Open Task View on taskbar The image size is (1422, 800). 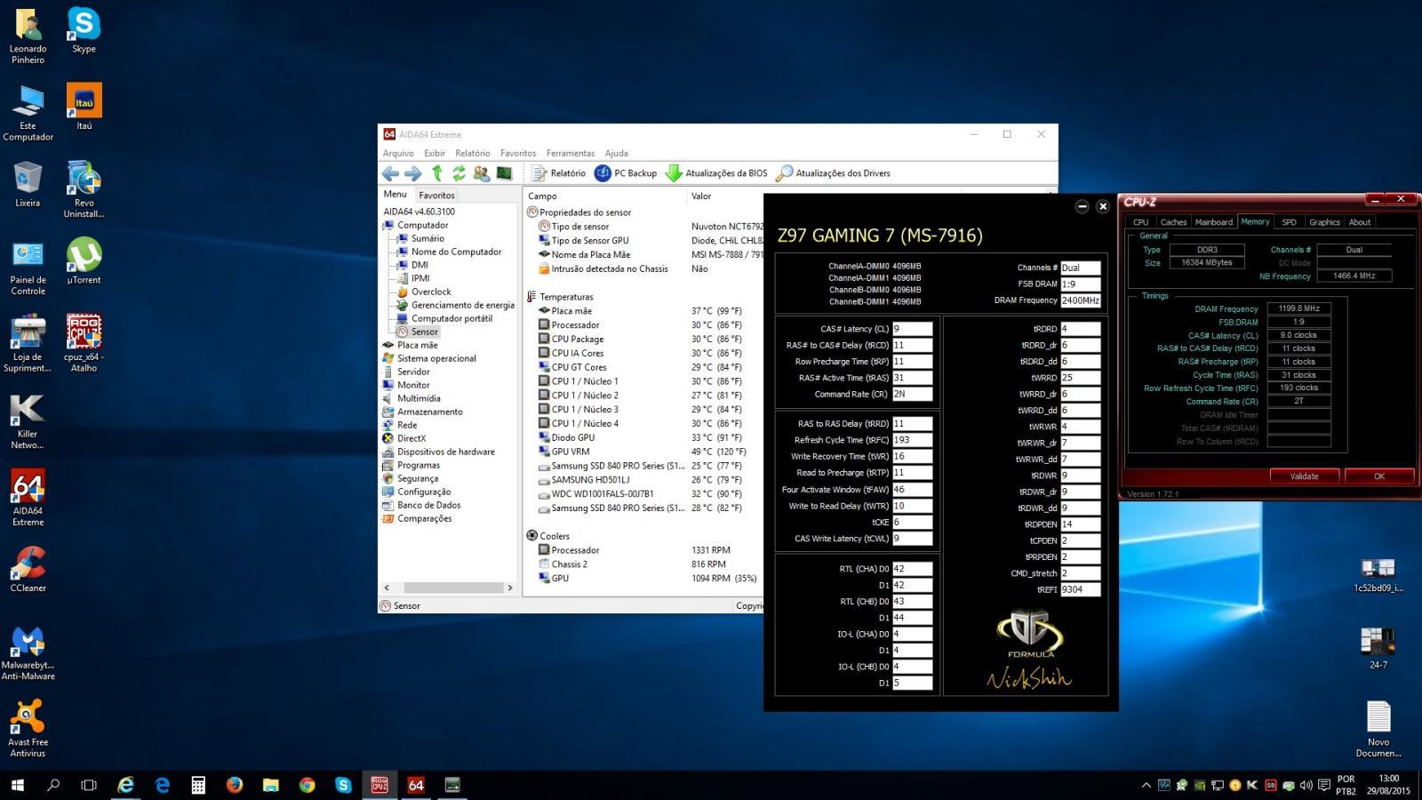(89, 785)
